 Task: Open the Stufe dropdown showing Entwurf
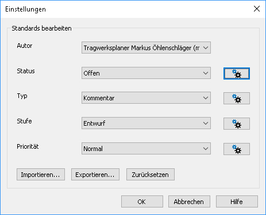click(x=146, y=123)
